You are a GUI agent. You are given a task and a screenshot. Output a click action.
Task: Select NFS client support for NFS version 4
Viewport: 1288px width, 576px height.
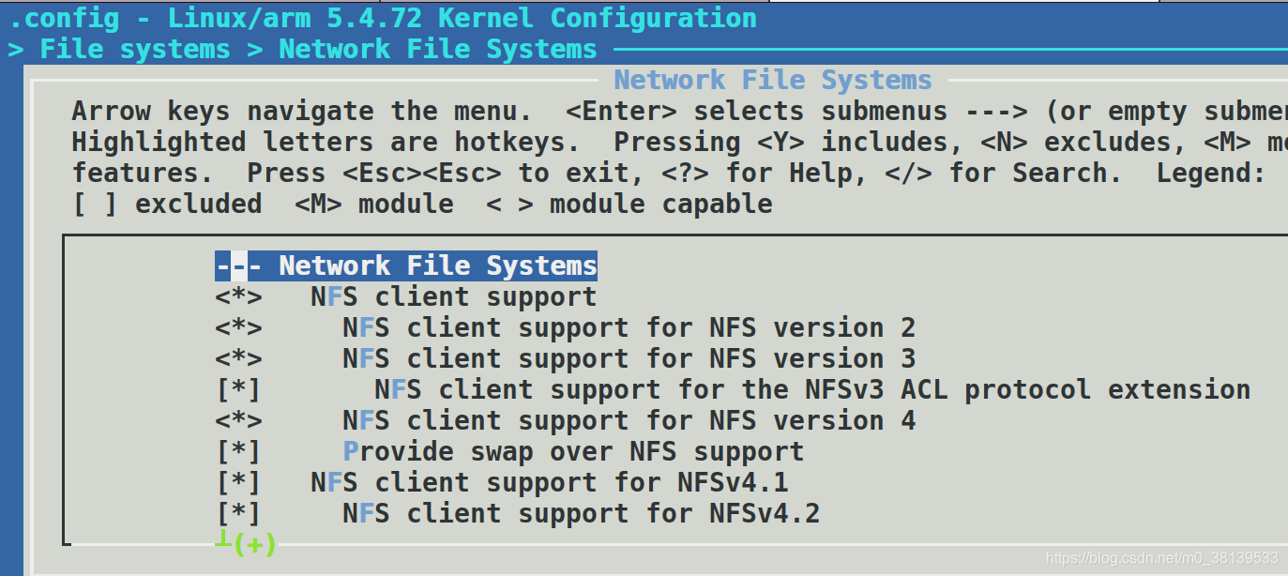tap(629, 421)
